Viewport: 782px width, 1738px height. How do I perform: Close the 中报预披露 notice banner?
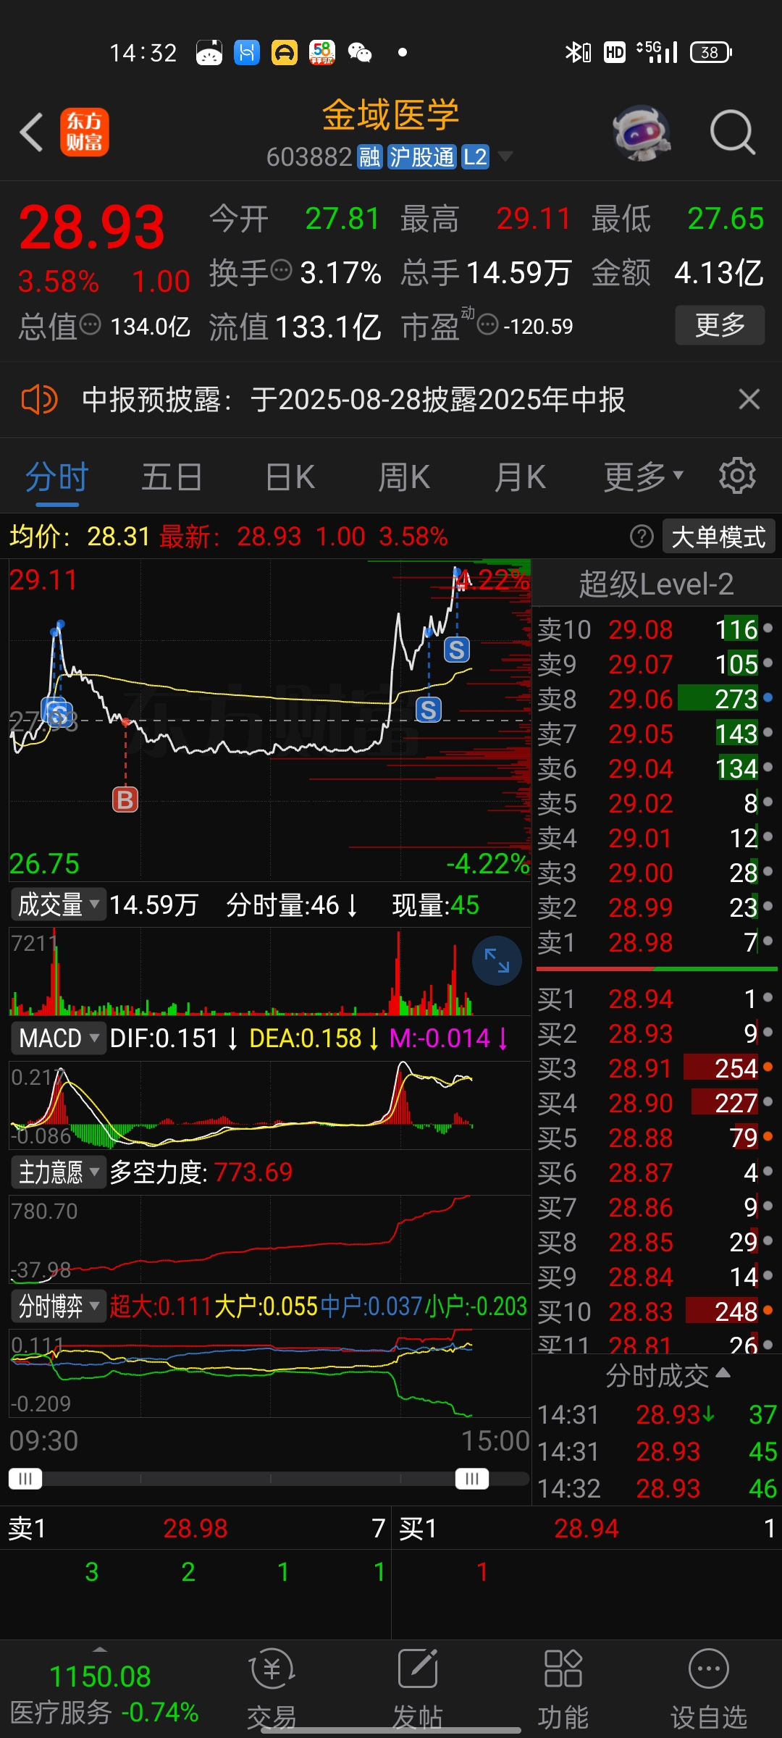tap(749, 399)
